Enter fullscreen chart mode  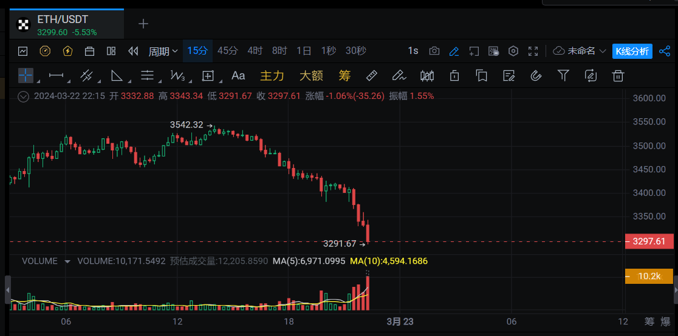pyautogui.click(x=533, y=51)
